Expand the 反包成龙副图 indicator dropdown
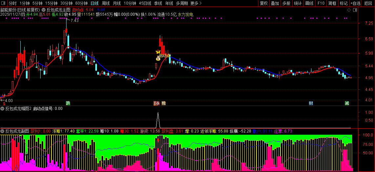Screen dimensions: 375x172 [x=3, y=131]
